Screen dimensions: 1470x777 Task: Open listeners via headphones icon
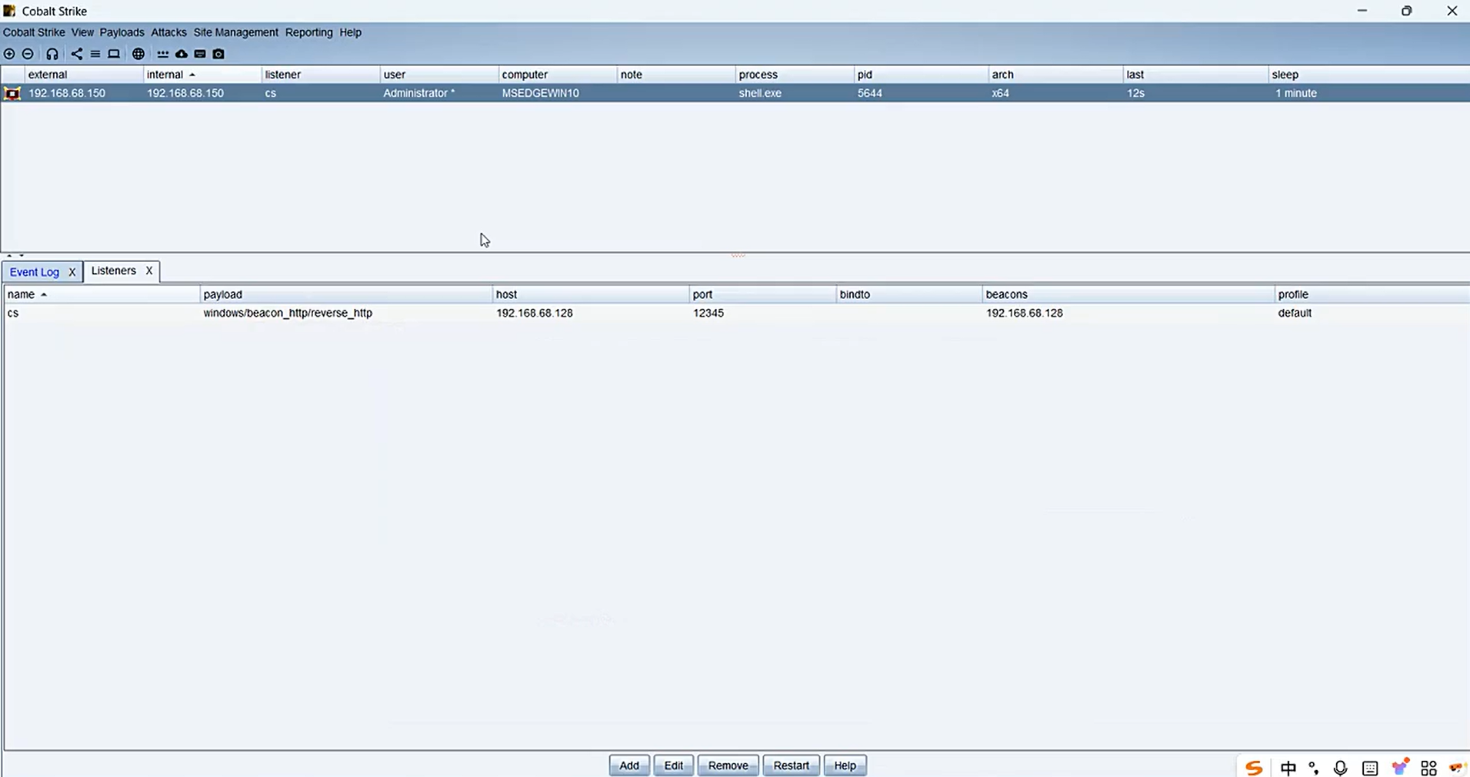pyautogui.click(x=52, y=54)
